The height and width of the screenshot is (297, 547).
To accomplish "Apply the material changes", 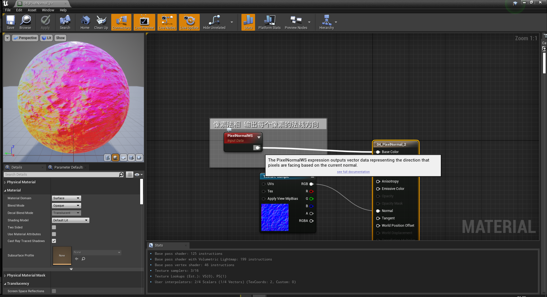I will [x=45, y=22].
